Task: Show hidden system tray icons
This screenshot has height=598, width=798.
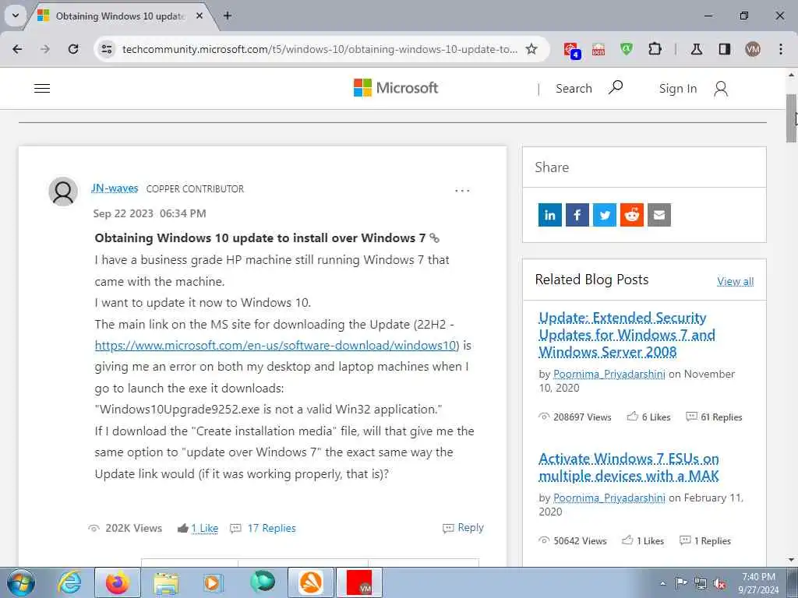Action: pos(662,583)
